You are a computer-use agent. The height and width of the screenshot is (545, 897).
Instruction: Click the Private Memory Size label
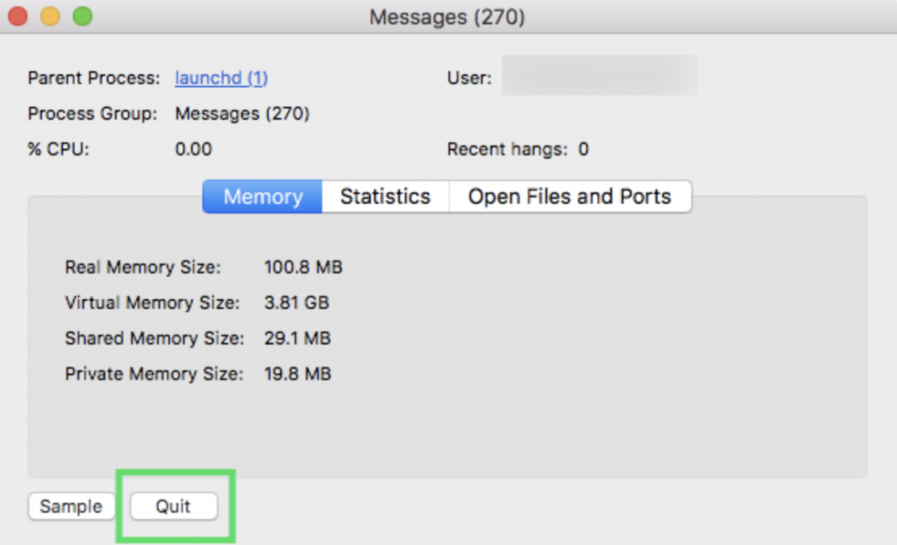pyautogui.click(x=155, y=374)
